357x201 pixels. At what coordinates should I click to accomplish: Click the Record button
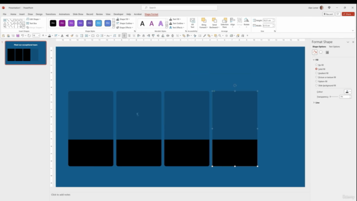[328, 14]
